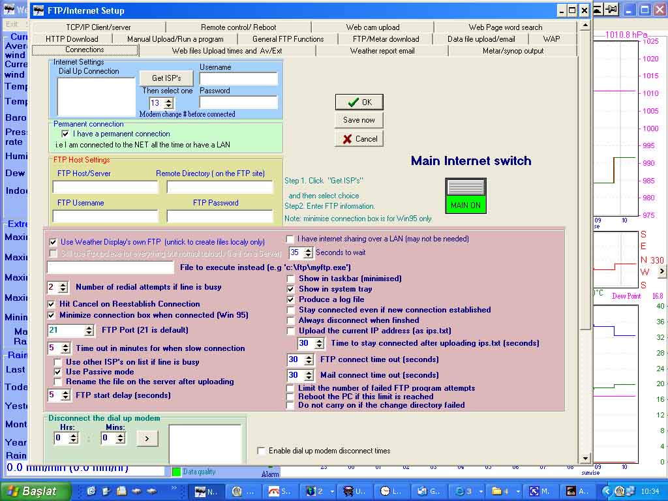
Task: Click the MAIN ON internet switch
Action: point(466,196)
